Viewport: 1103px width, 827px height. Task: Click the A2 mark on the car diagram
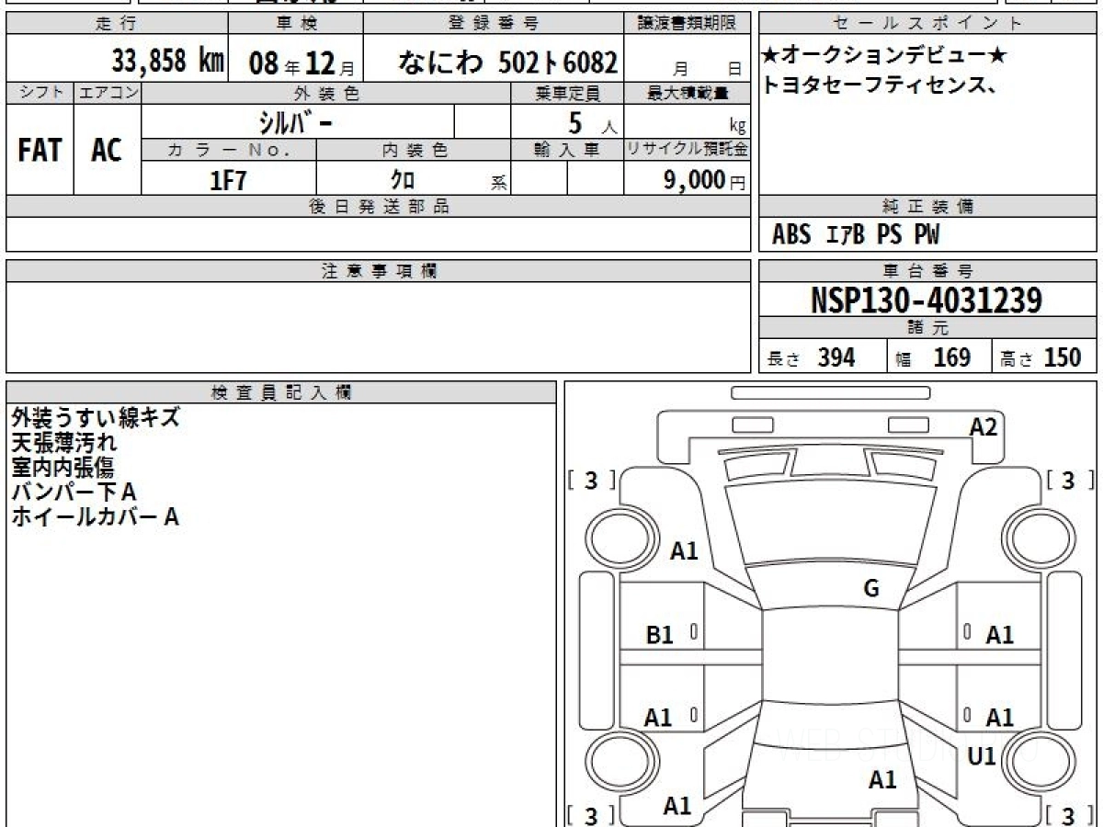(983, 426)
